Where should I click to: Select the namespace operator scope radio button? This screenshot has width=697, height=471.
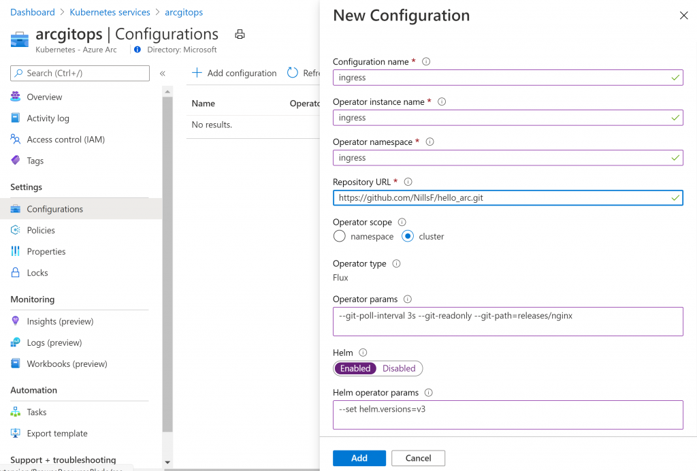339,236
